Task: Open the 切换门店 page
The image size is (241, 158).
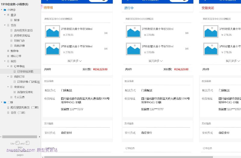Action: click(x=19, y=41)
